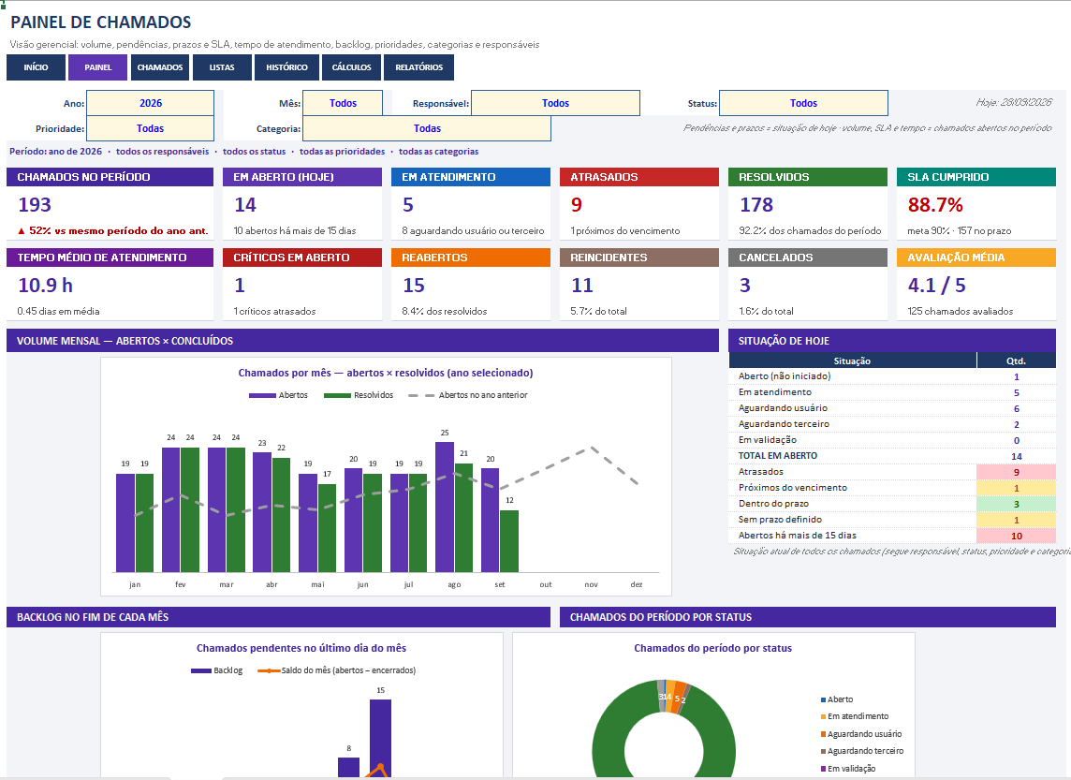Click the 'TOTAL EM ABERTO' row
The width and height of the screenshot is (1071, 780).
[x=892, y=456]
